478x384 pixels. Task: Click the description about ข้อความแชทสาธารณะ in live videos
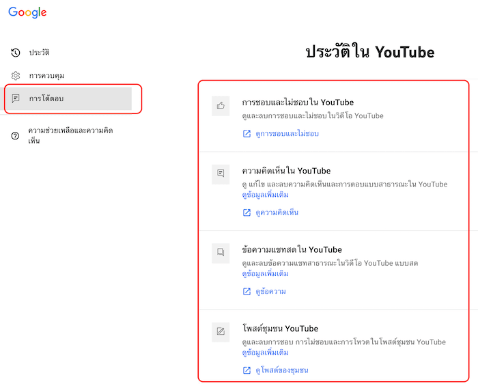pos(330,263)
